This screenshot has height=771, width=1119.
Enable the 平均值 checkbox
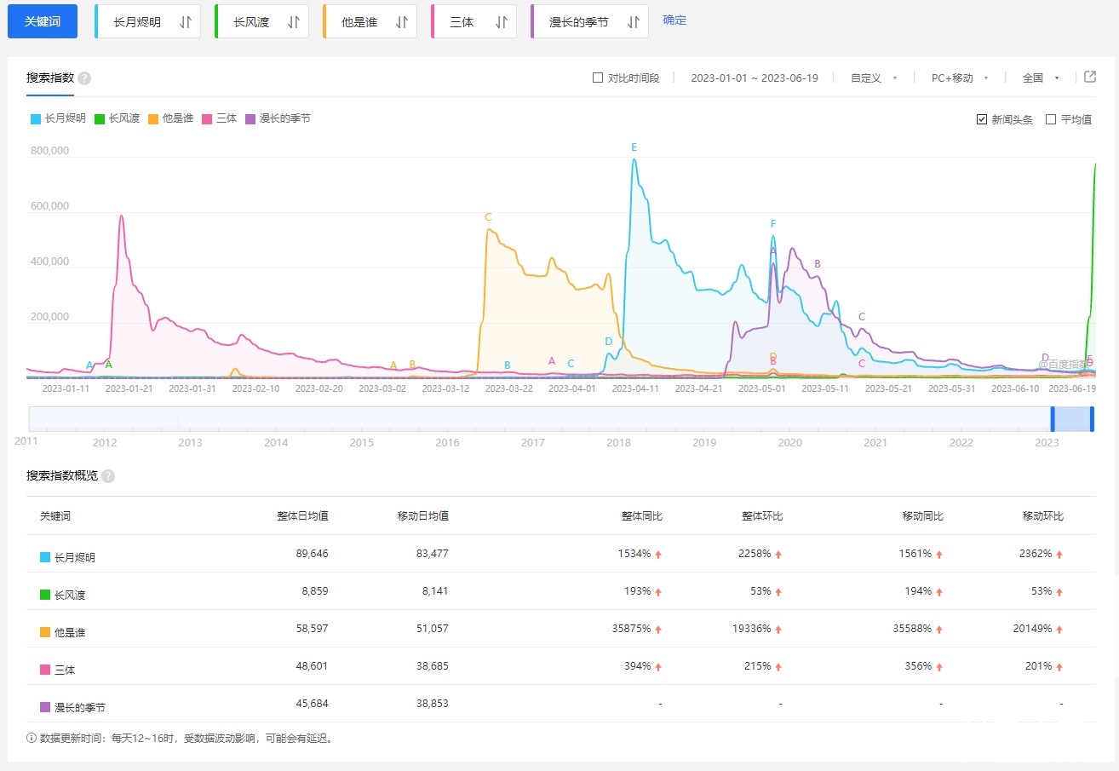(1051, 119)
